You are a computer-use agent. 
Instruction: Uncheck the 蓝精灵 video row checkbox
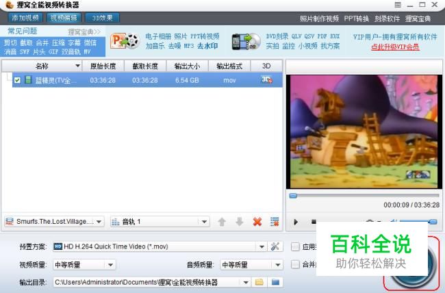point(17,80)
